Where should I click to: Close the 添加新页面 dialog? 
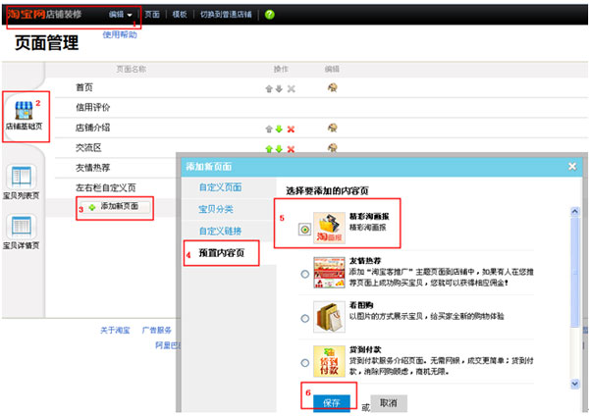click(572, 166)
